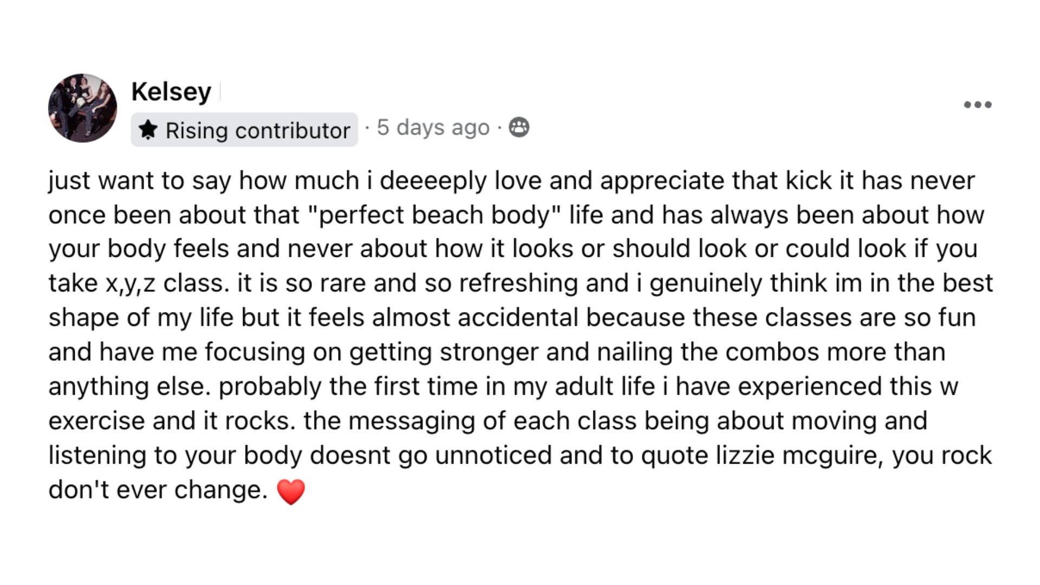
Task: Click the group privacy icon beside timestamp
Action: [x=519, y=127]
